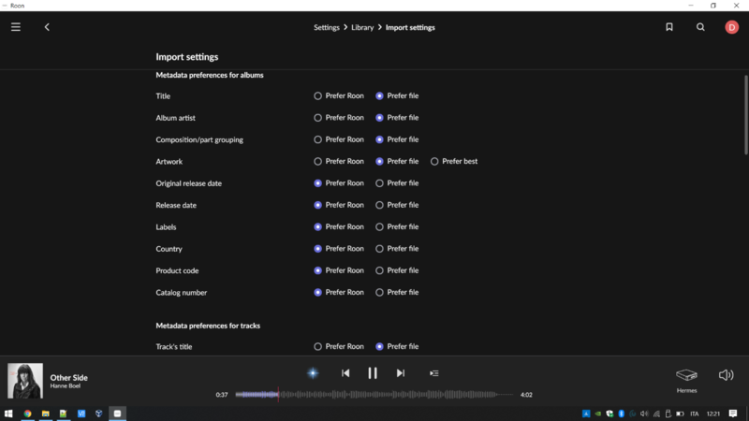
Task: Go to Settings breadcrumb
Action: (x=326, y=28)
